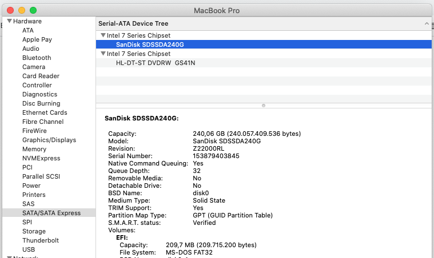Click the GPT (GUID Partition Table) value
434x258 pixels.
click(x=233, y=215)
